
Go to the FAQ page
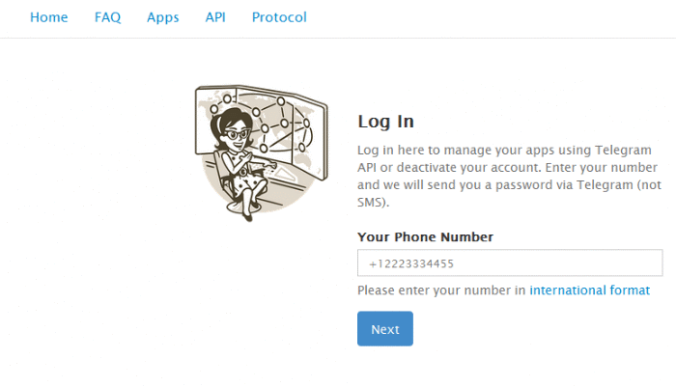(x=107, y=17)
